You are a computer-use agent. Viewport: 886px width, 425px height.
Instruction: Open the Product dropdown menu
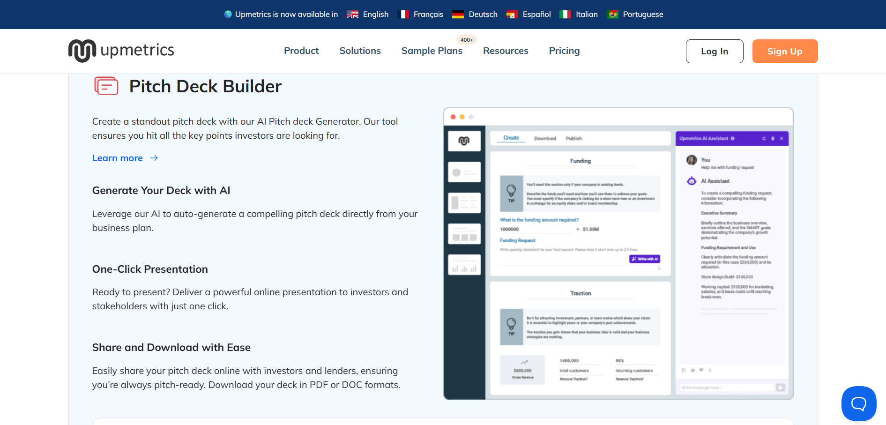coord(301,51)
